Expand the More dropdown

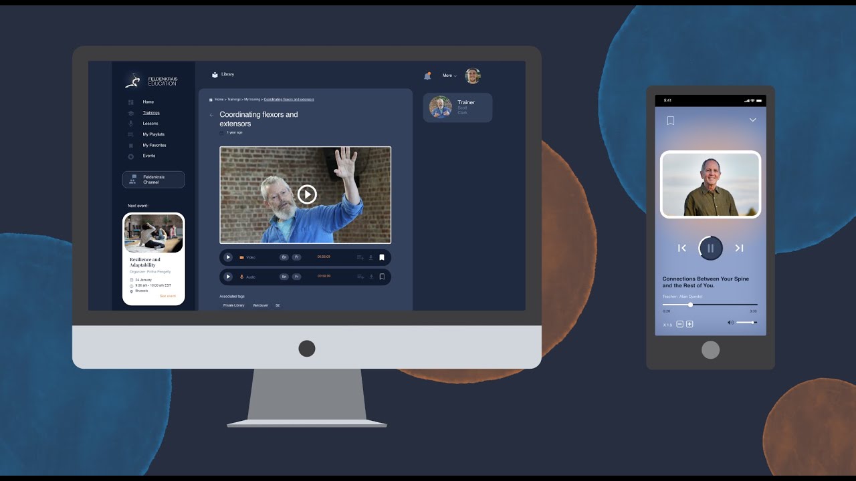(449, 75)
